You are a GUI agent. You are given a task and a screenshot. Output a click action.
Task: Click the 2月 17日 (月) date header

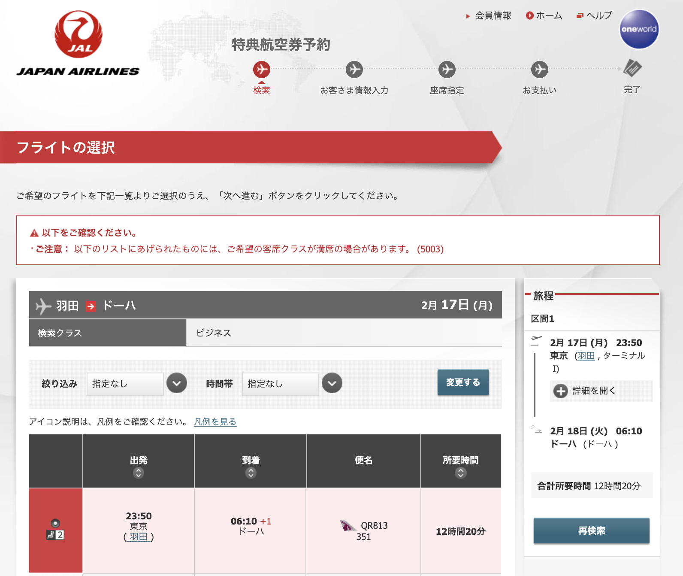(456, 305)
